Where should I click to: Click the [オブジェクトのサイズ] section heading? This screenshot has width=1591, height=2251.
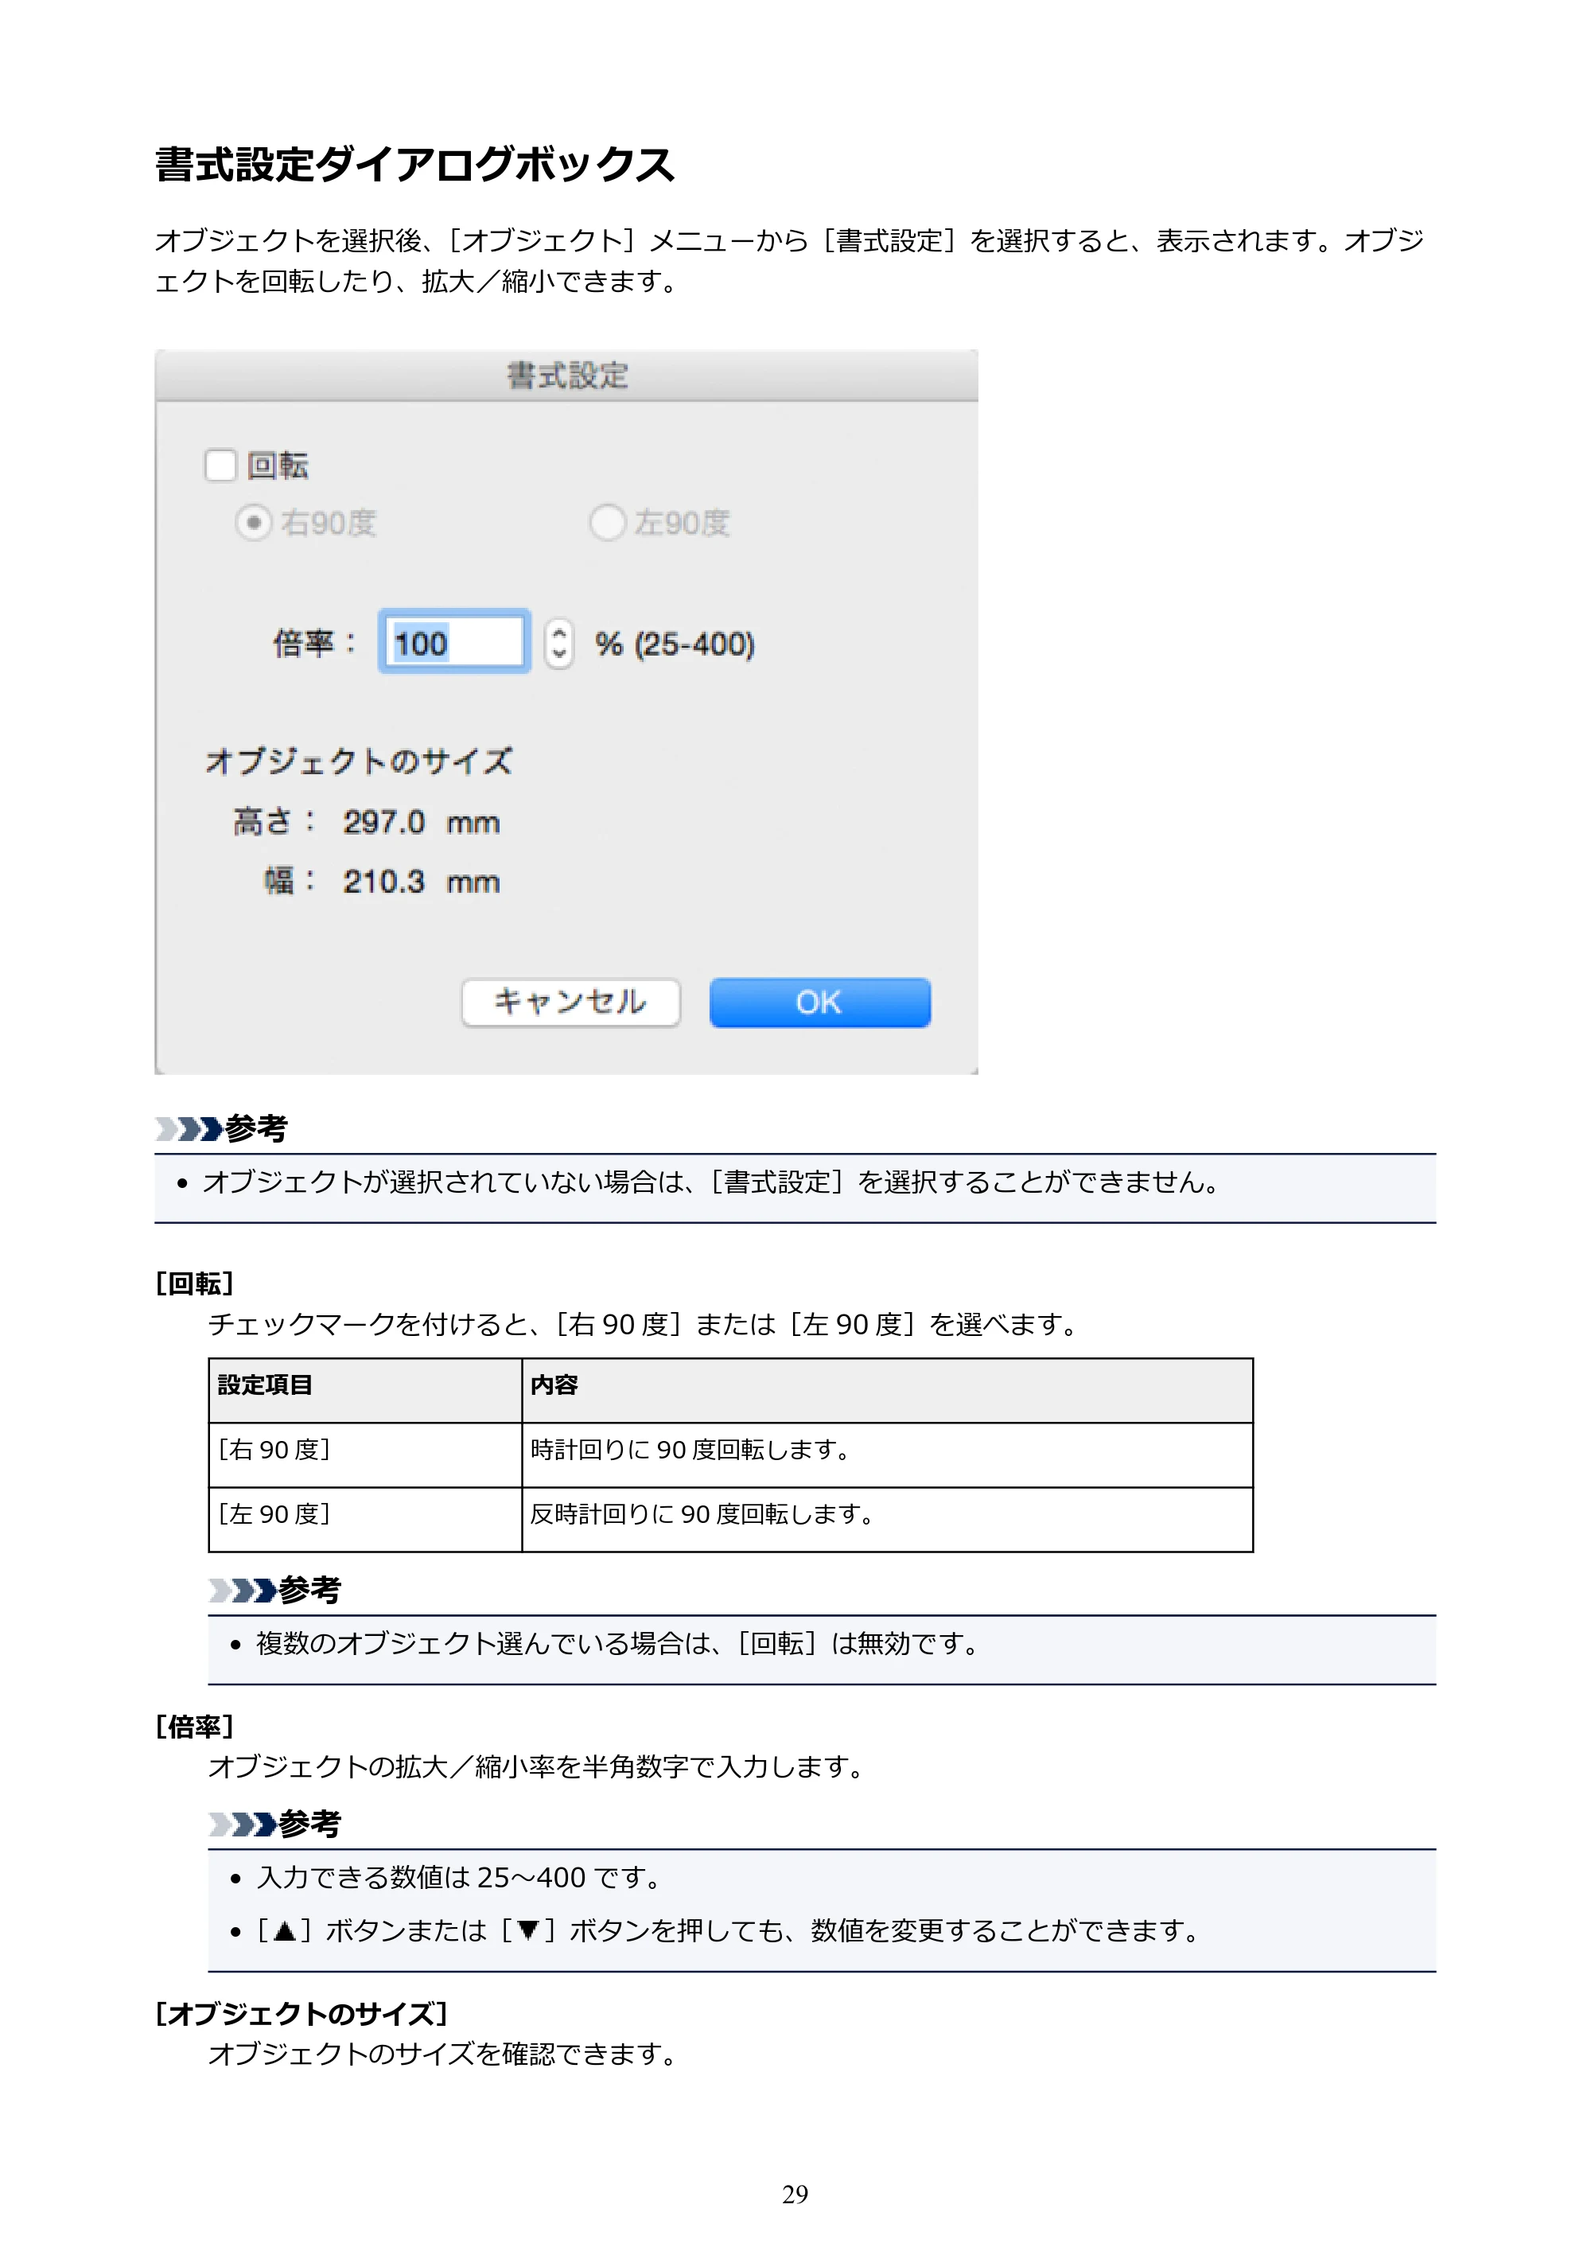[301, 2014]
